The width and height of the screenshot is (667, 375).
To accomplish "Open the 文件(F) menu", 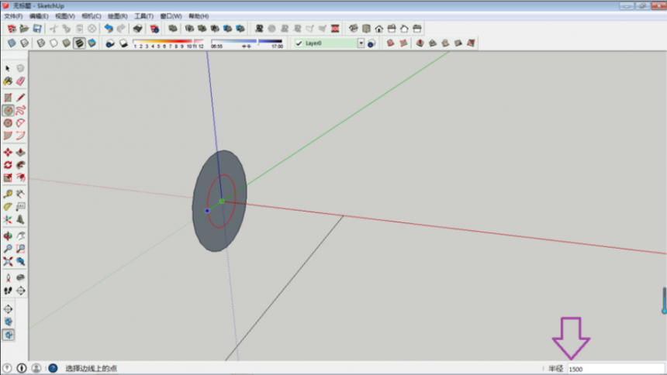I will coord(13,16).
